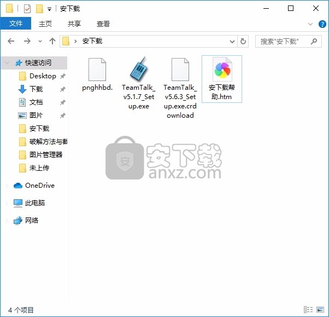The width and height of the screenshot is (329, 317).
Task: Click the 安下载 breadcrumb in address bar
Action: pos(92,41)
